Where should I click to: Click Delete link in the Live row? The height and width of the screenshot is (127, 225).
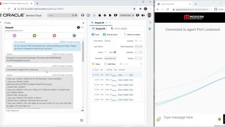click(126, 95)
